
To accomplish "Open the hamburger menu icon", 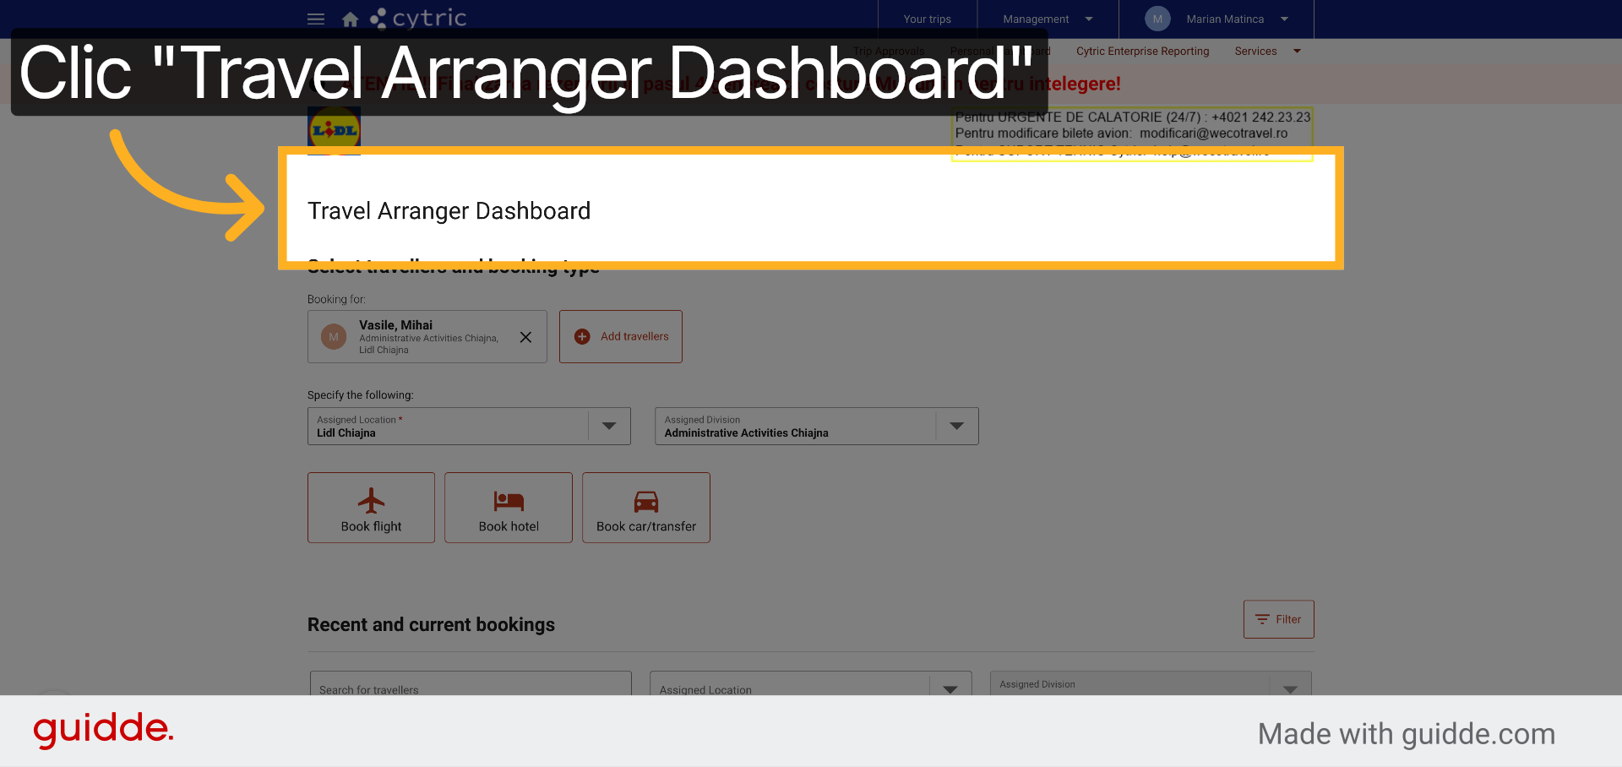I will tap(316, 19).
